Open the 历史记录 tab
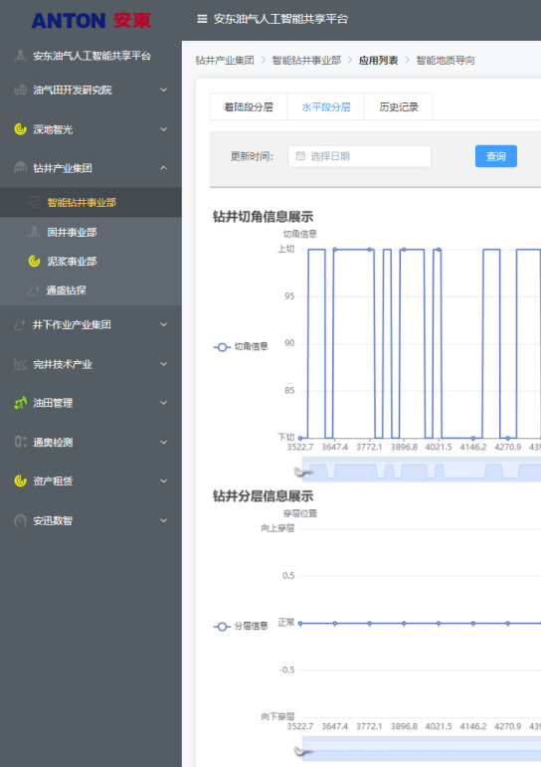Image resolution: width=541 pixels, height=767 pixels. click(x=399, y=106)
